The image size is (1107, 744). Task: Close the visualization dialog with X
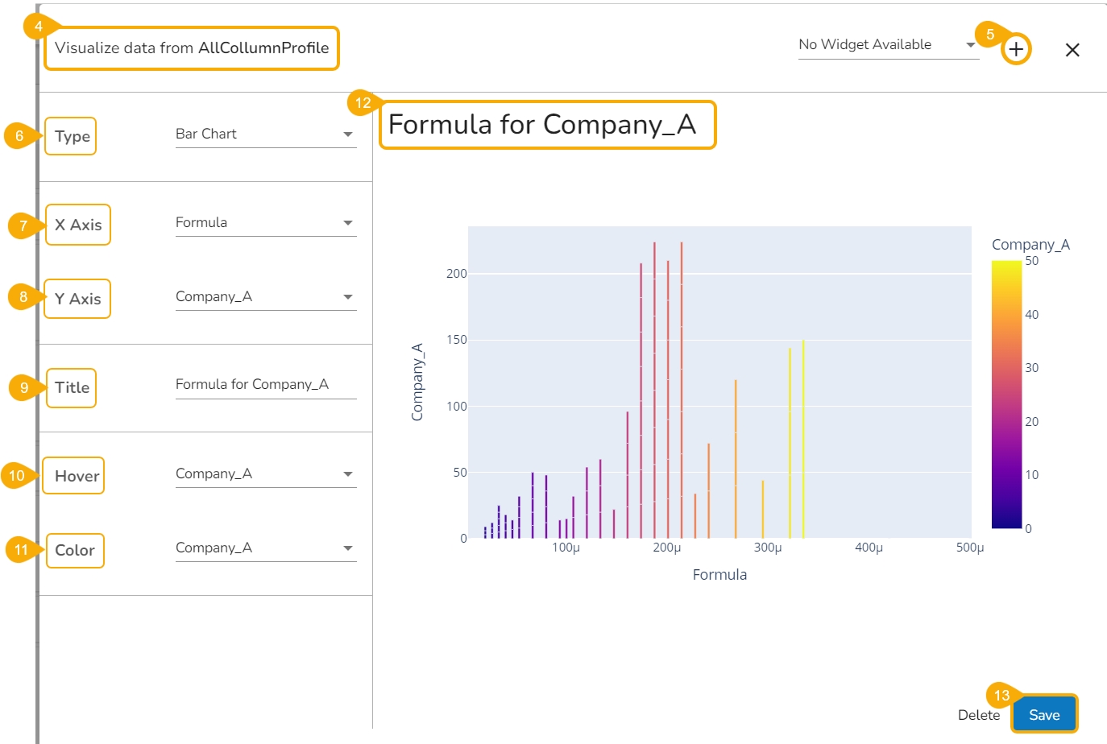[x=1072, y=50]
